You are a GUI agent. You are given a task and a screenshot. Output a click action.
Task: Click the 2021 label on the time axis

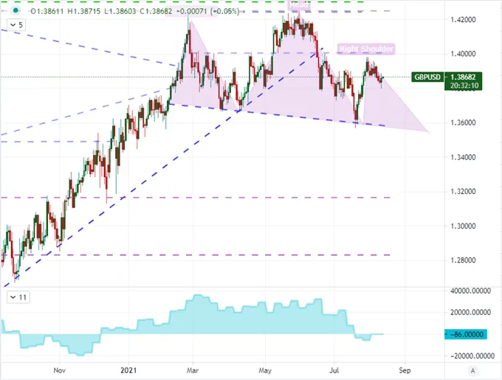pyautogui.click(x=128, y=370)
